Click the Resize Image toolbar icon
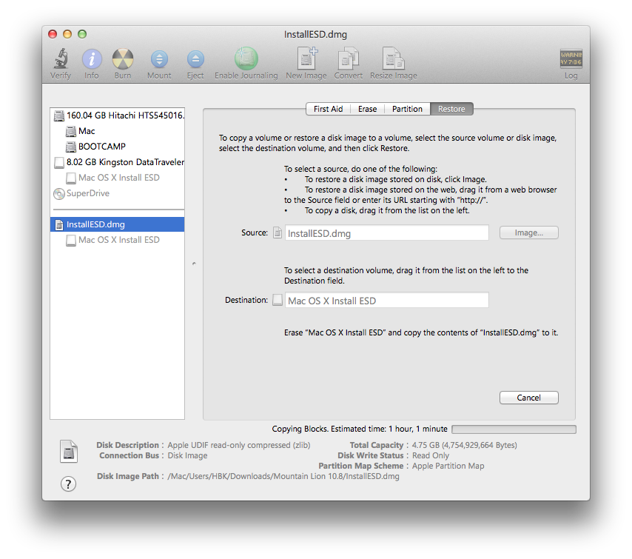The width and height of the screenshot is (632, 559). [x=394, y=58]
